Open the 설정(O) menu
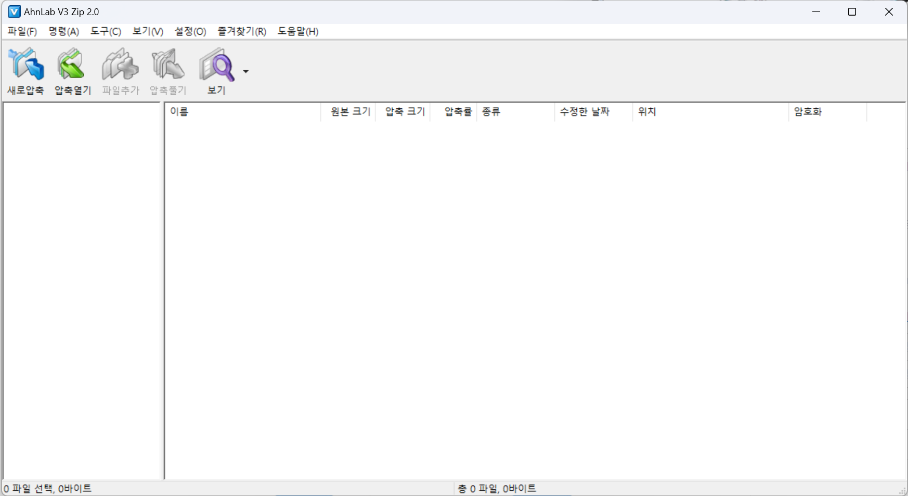The image size is (908, 496). pos(190,31)
